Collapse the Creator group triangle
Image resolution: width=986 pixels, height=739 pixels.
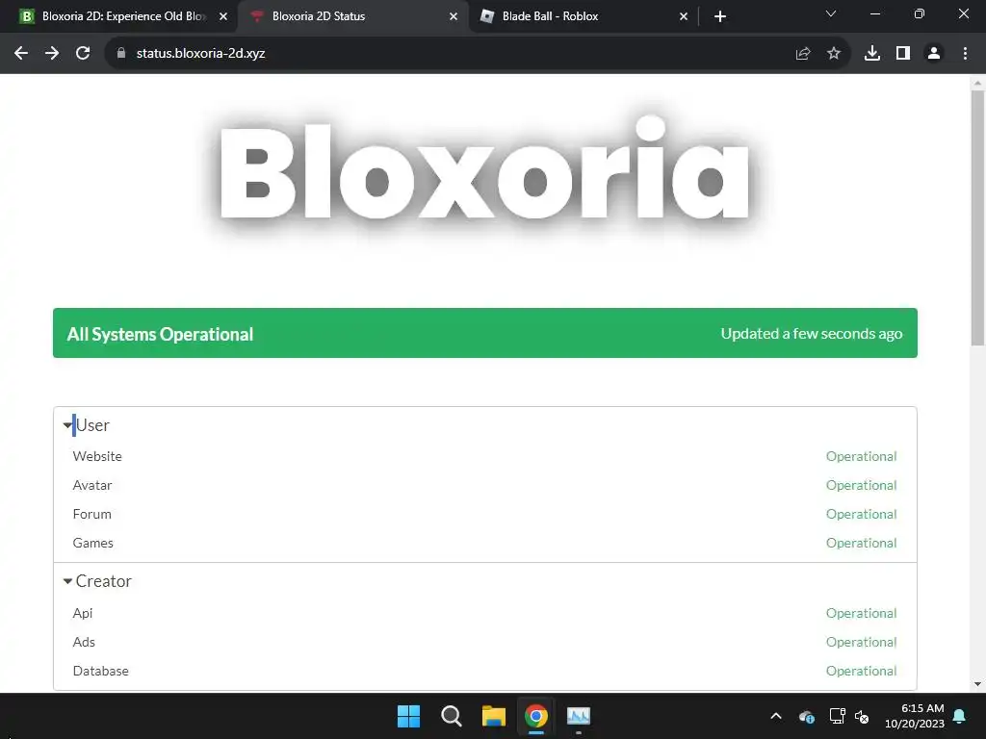click(67, 581)
